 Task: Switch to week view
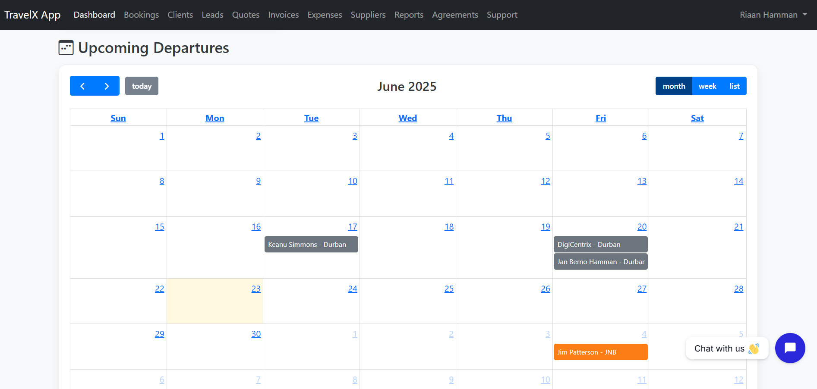click(707, 86)
